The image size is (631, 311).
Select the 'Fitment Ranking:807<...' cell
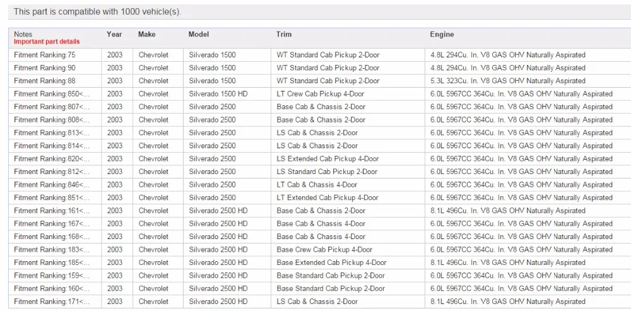pos(55,107)
